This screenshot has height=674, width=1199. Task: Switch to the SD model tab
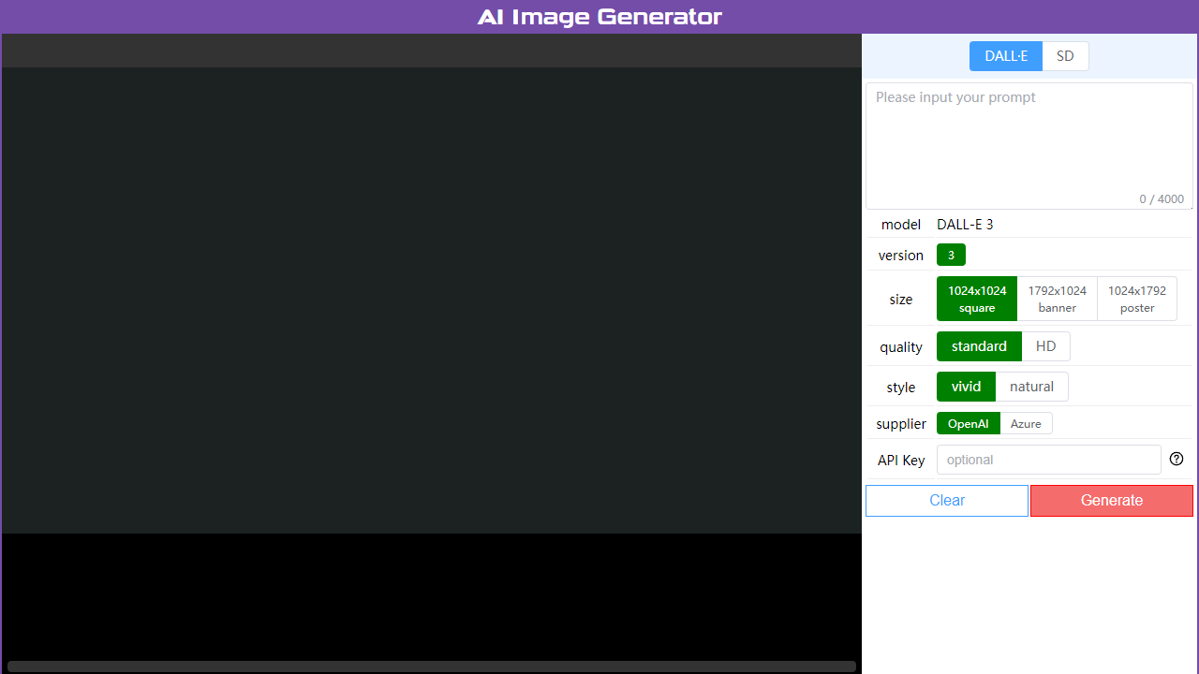coord(1065,55)
